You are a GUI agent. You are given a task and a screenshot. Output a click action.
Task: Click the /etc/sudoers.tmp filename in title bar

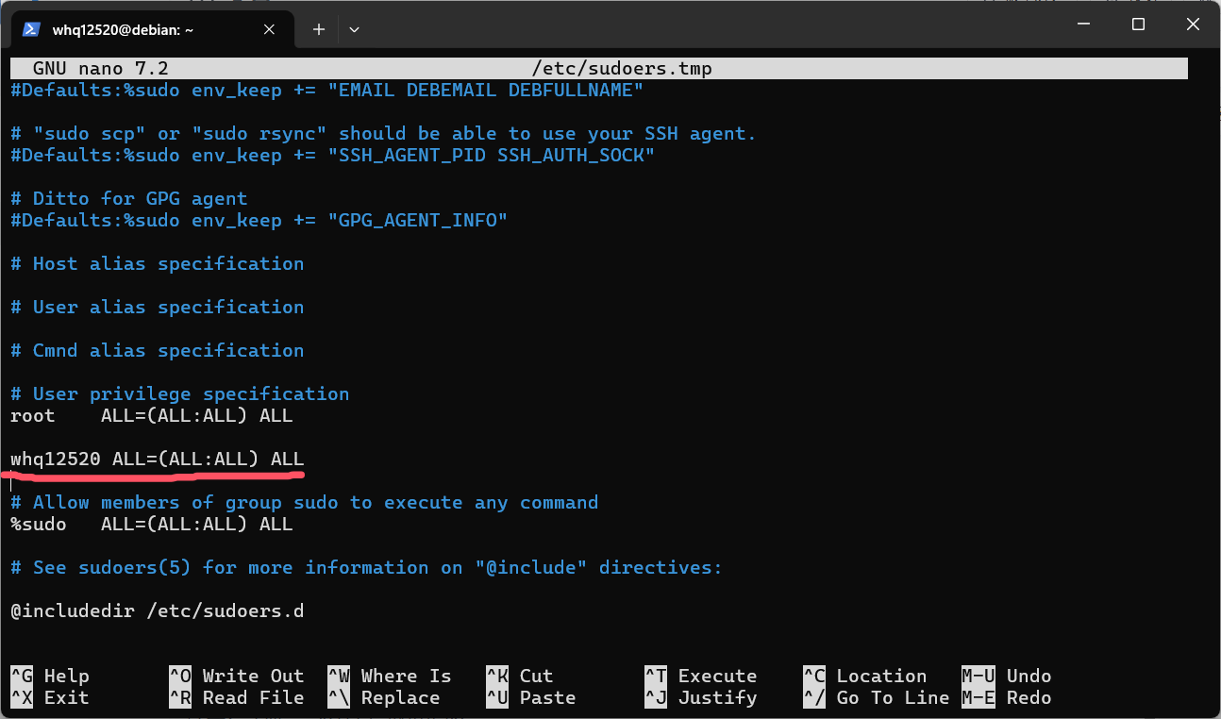[622, 69]
